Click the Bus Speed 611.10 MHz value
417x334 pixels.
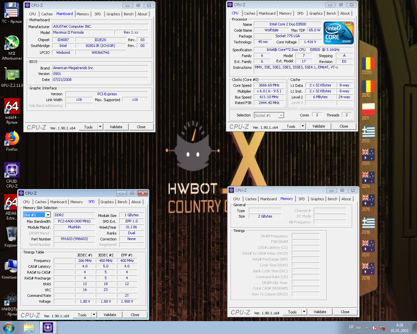[x=269, y=97]
